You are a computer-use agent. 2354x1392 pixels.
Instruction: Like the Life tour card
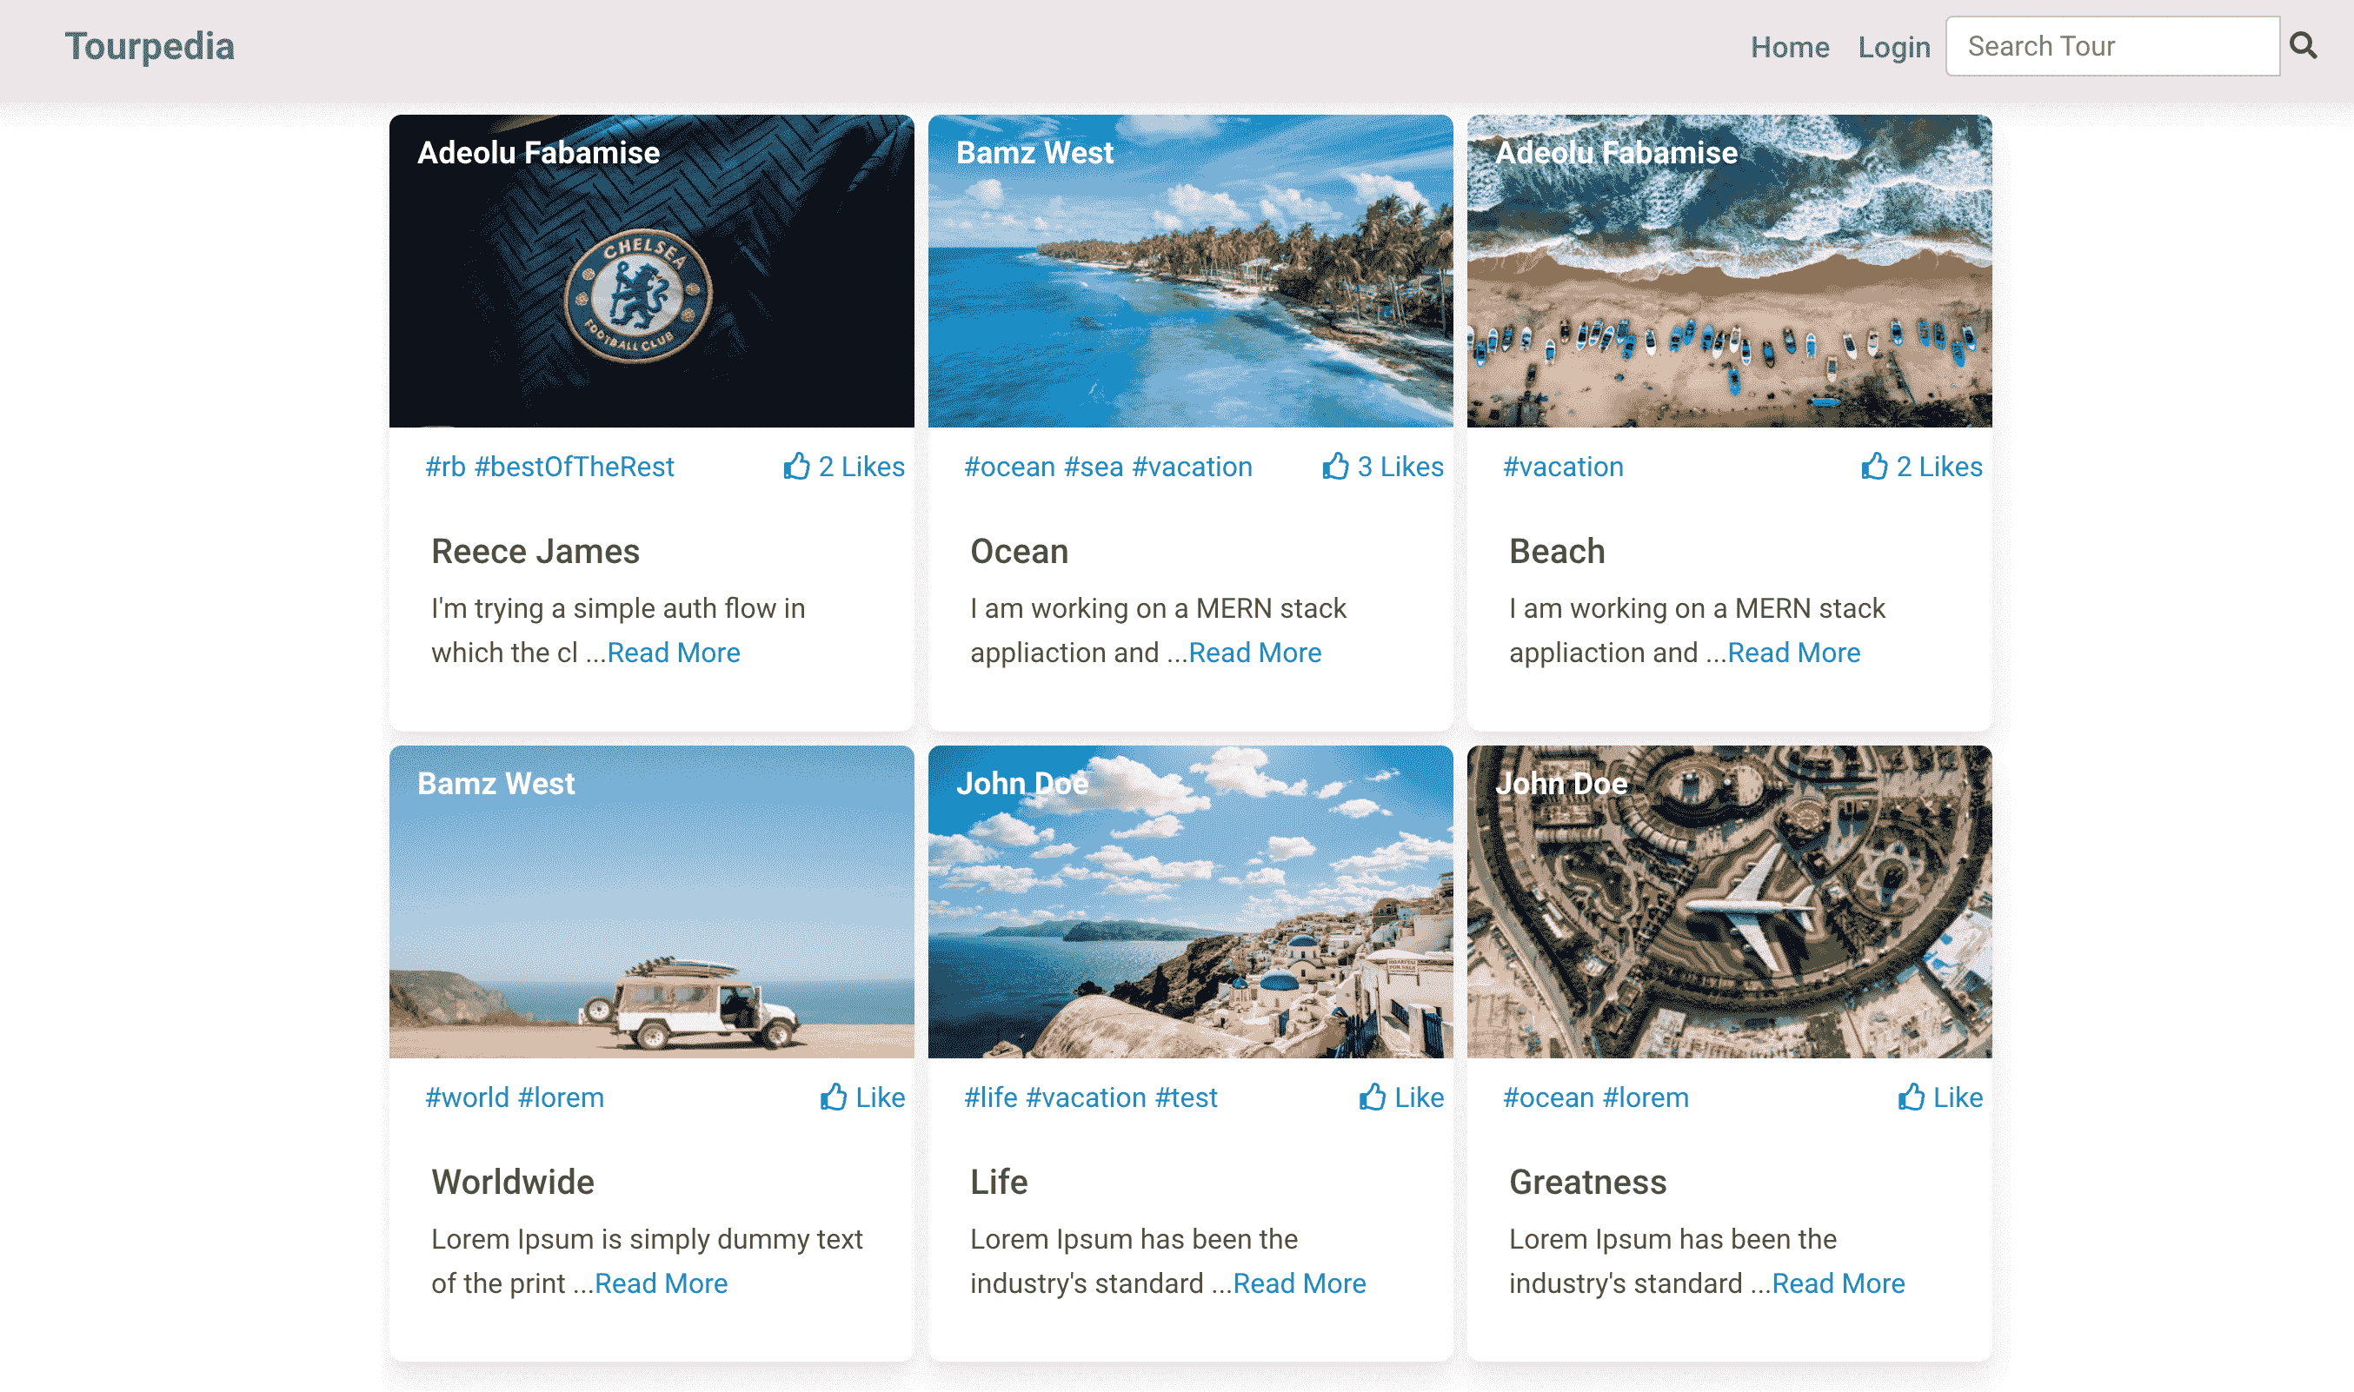click(1400, 1097)
